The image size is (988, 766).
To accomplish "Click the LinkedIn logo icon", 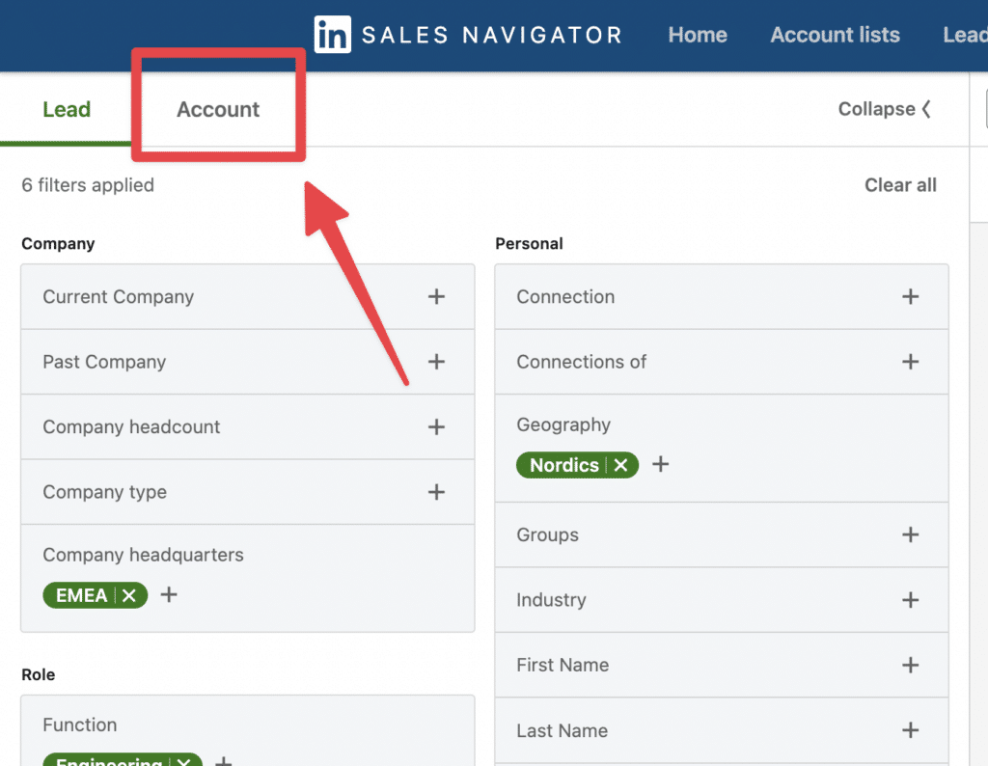I will click(332, 35).
